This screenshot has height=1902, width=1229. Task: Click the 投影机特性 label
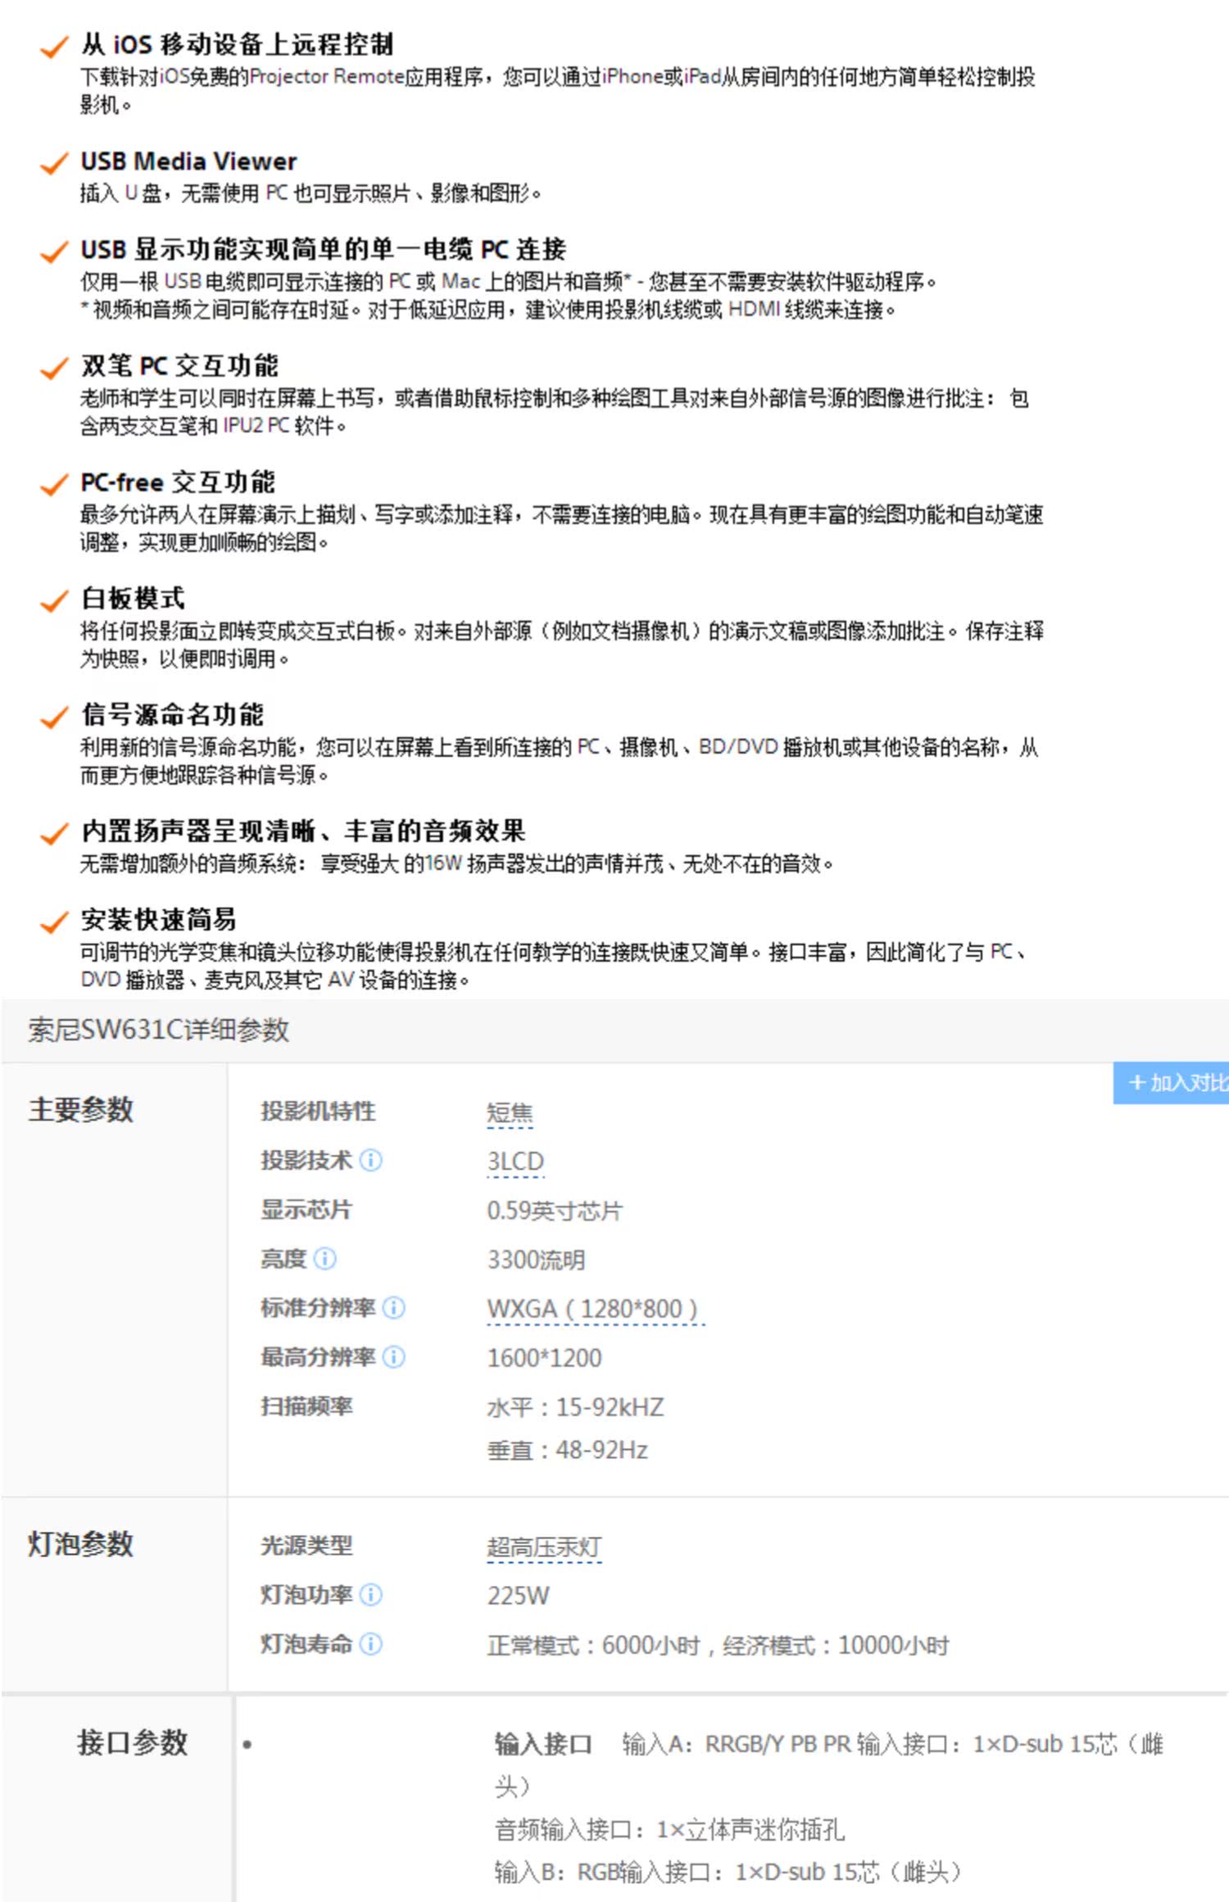[x=318, y=1111]
